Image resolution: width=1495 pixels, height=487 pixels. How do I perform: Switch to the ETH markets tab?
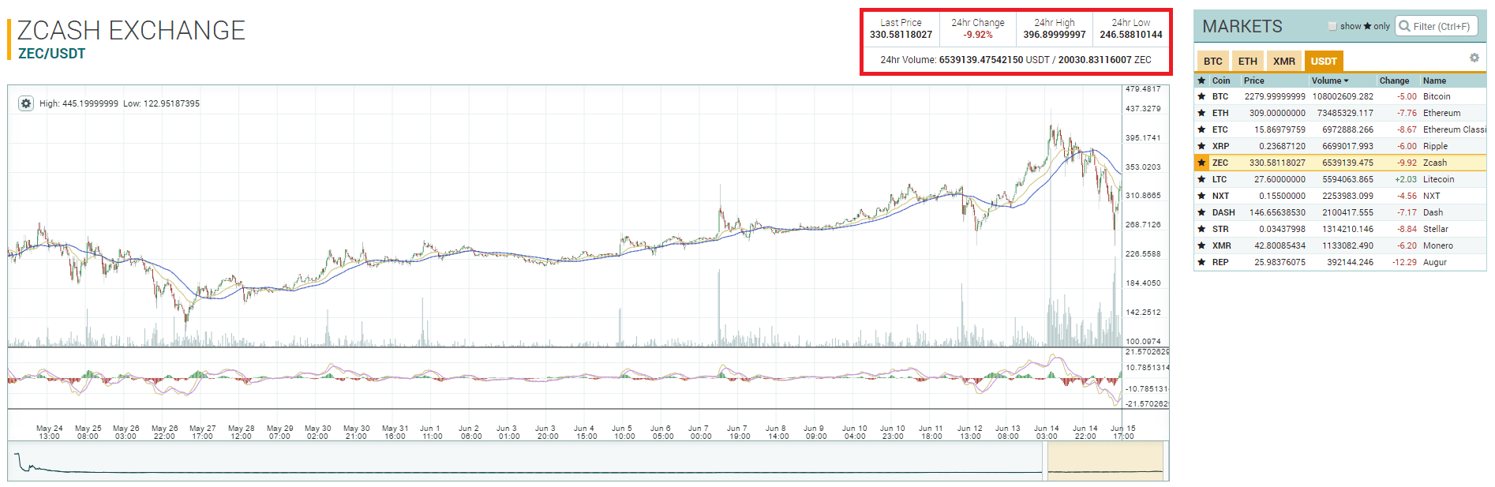click(x=1247, y=61)
